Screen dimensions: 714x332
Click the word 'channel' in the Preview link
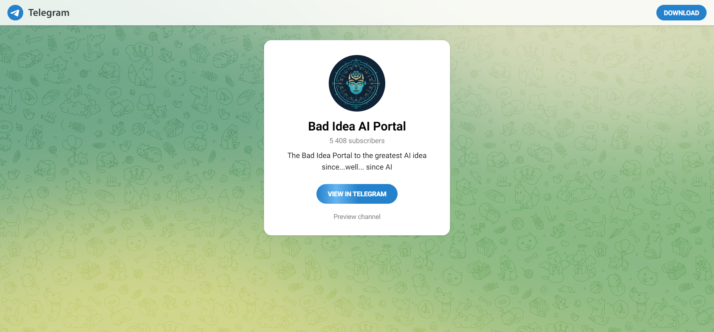tap(369, 217)
